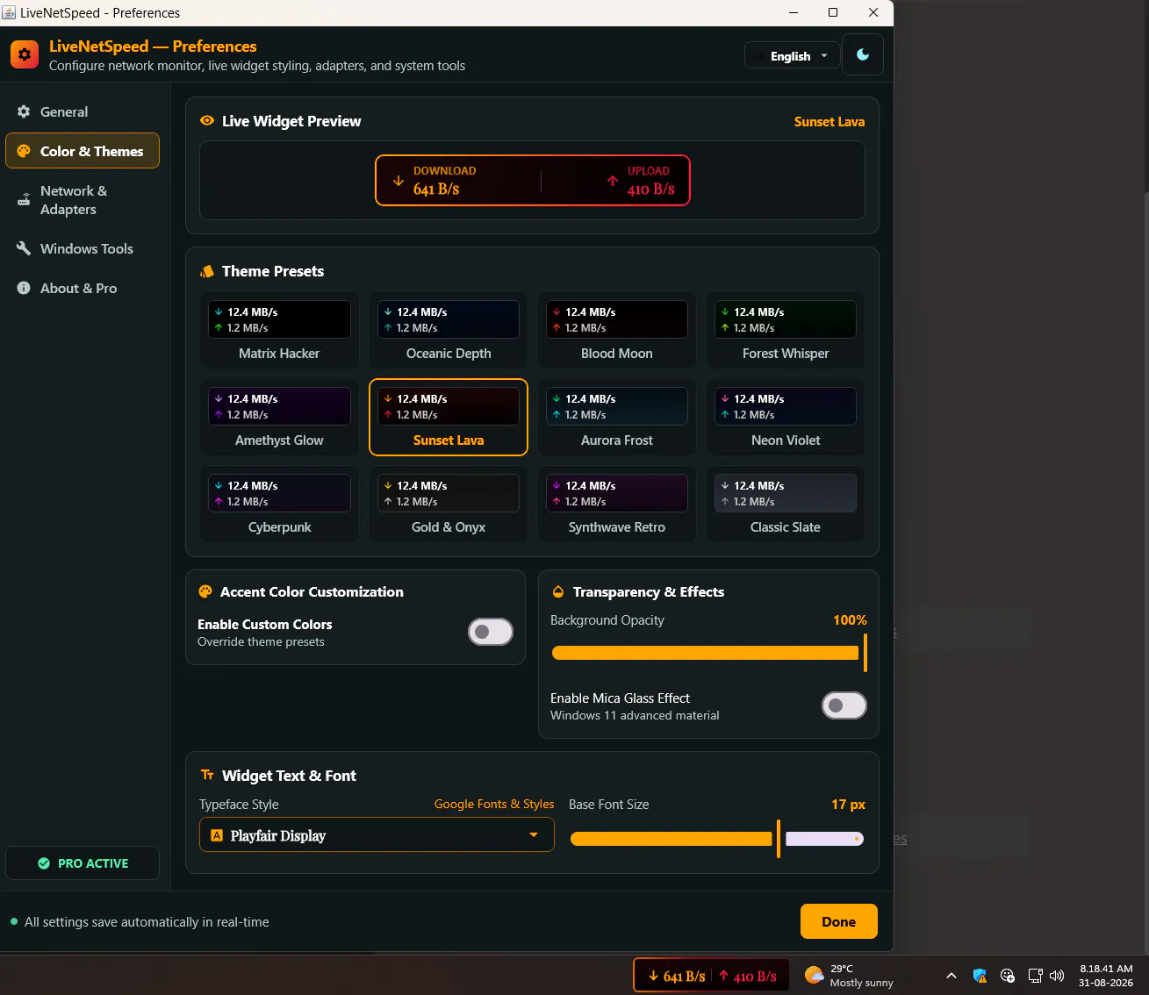Click the Copilot tray icon
This screenshot has width=1149, height=995.
(1008, 976)
